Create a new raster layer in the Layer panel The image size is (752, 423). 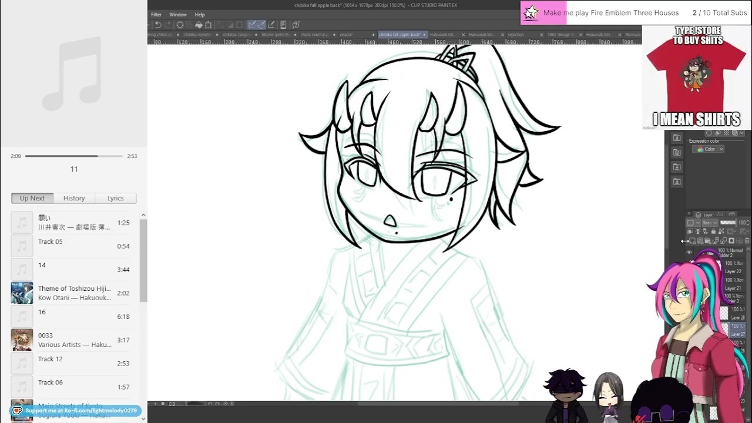(693, 241)
